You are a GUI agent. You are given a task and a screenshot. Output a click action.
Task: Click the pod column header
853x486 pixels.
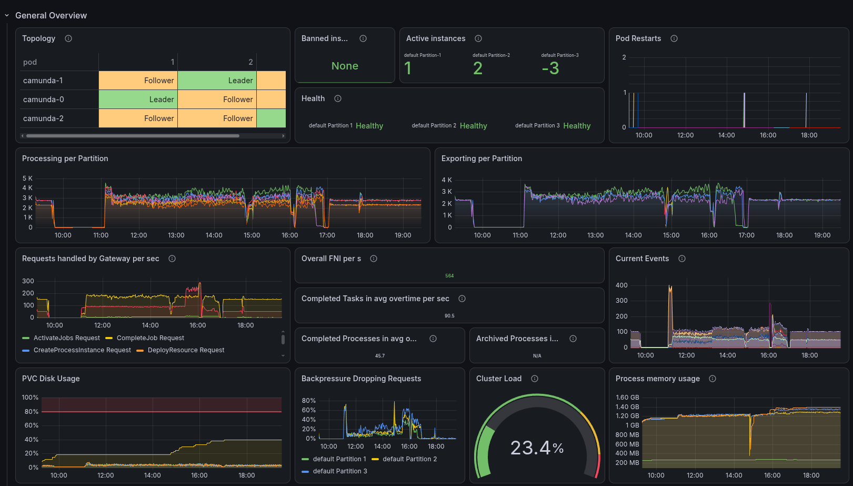tap(30, 62)
